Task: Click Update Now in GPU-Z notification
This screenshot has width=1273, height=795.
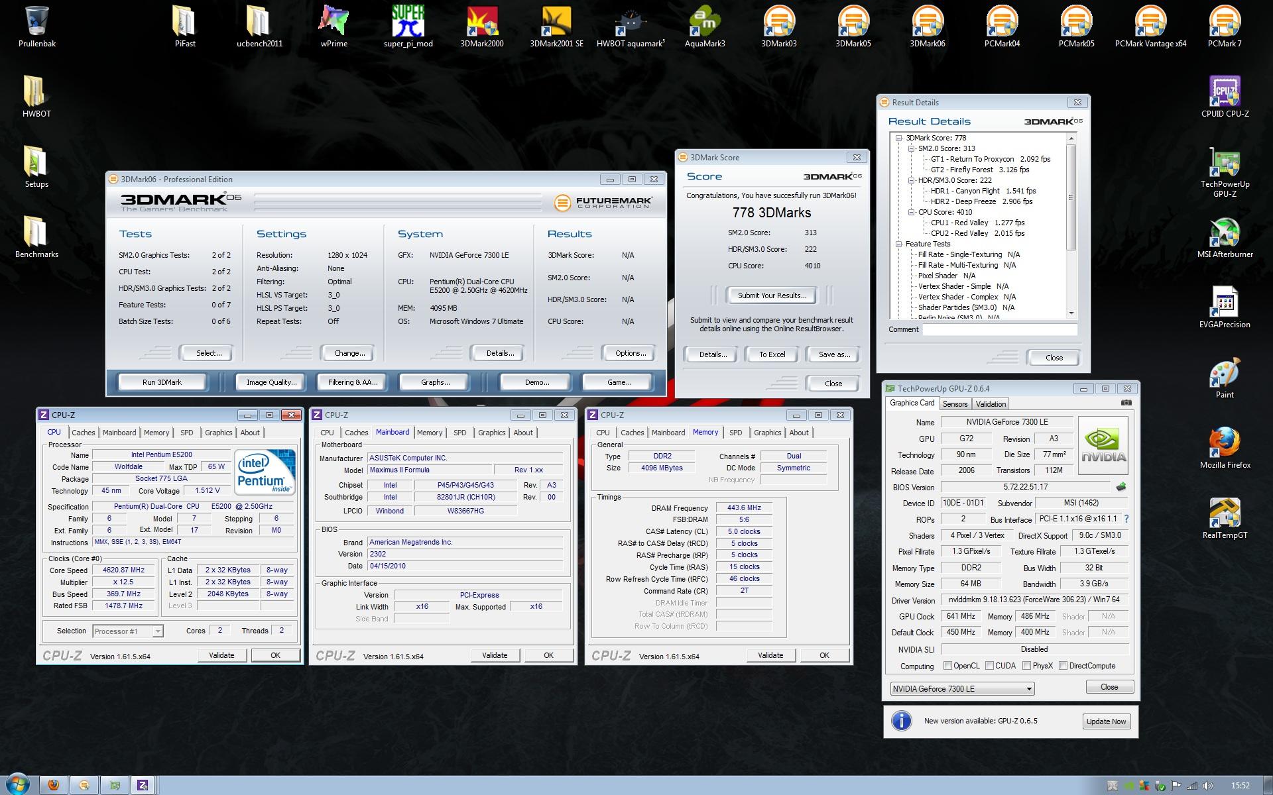Action: tap(1106, 721)
